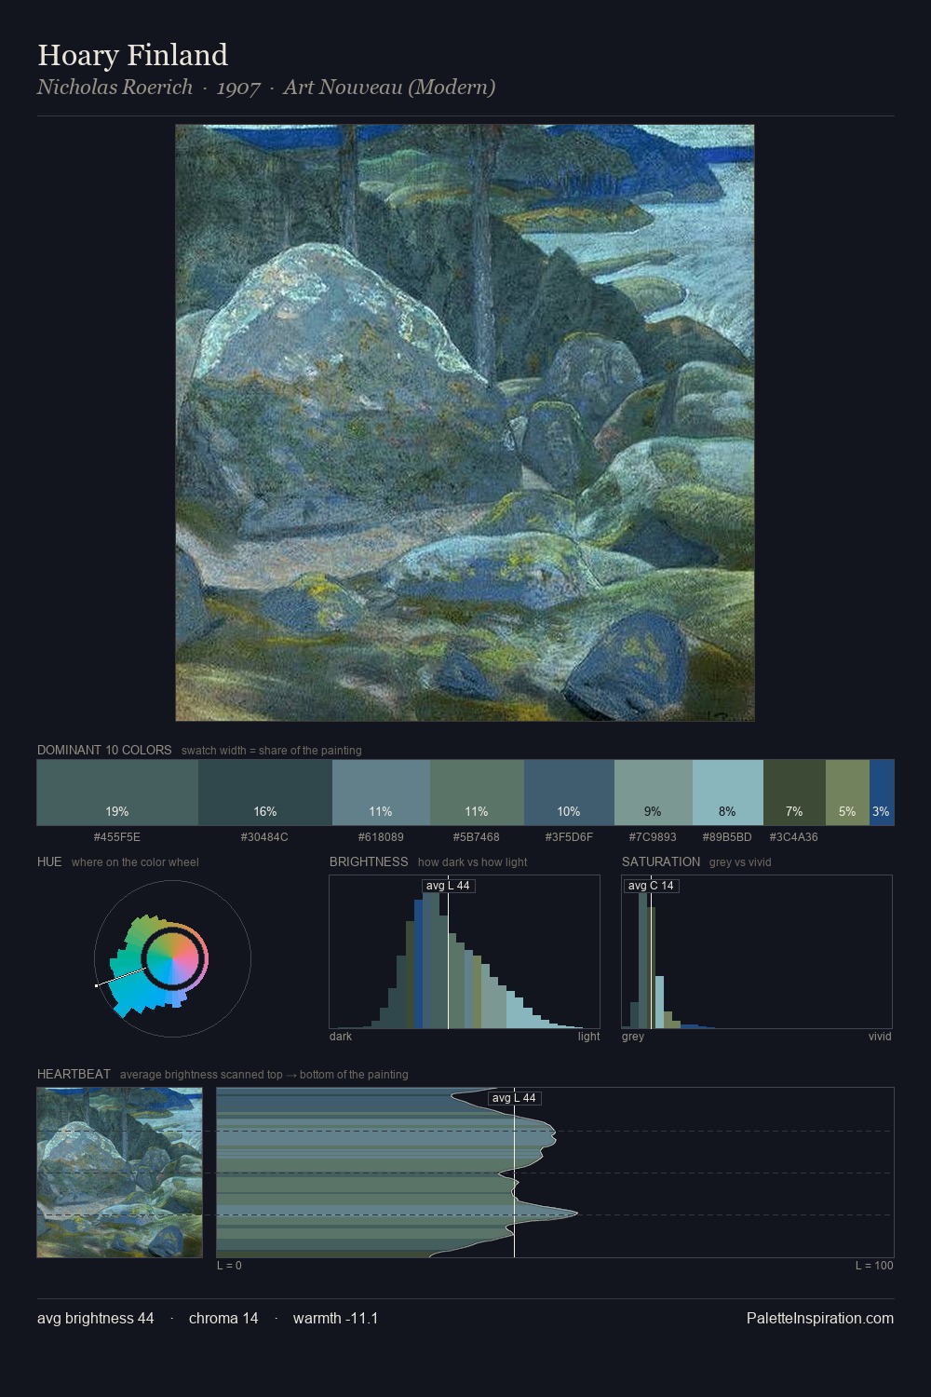Click the small painting thumbnail in Heartbeat
Viewport: 931px width, 1397px height.
(x=119, y=1173)
